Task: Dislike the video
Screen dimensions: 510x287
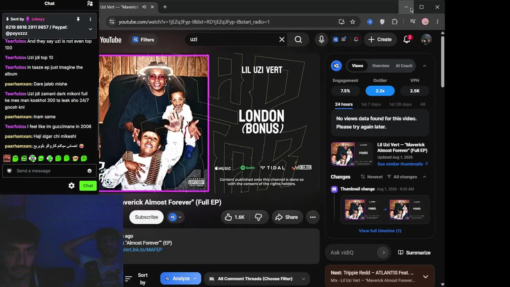Action: [259, 217]
